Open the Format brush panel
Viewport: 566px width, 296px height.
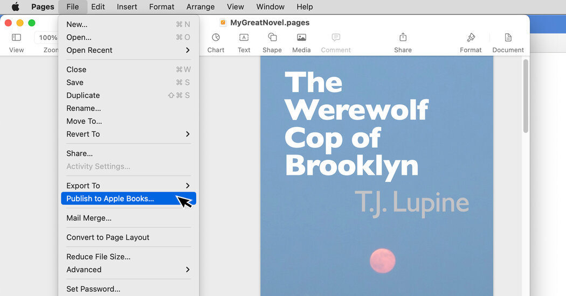[471, 38]
